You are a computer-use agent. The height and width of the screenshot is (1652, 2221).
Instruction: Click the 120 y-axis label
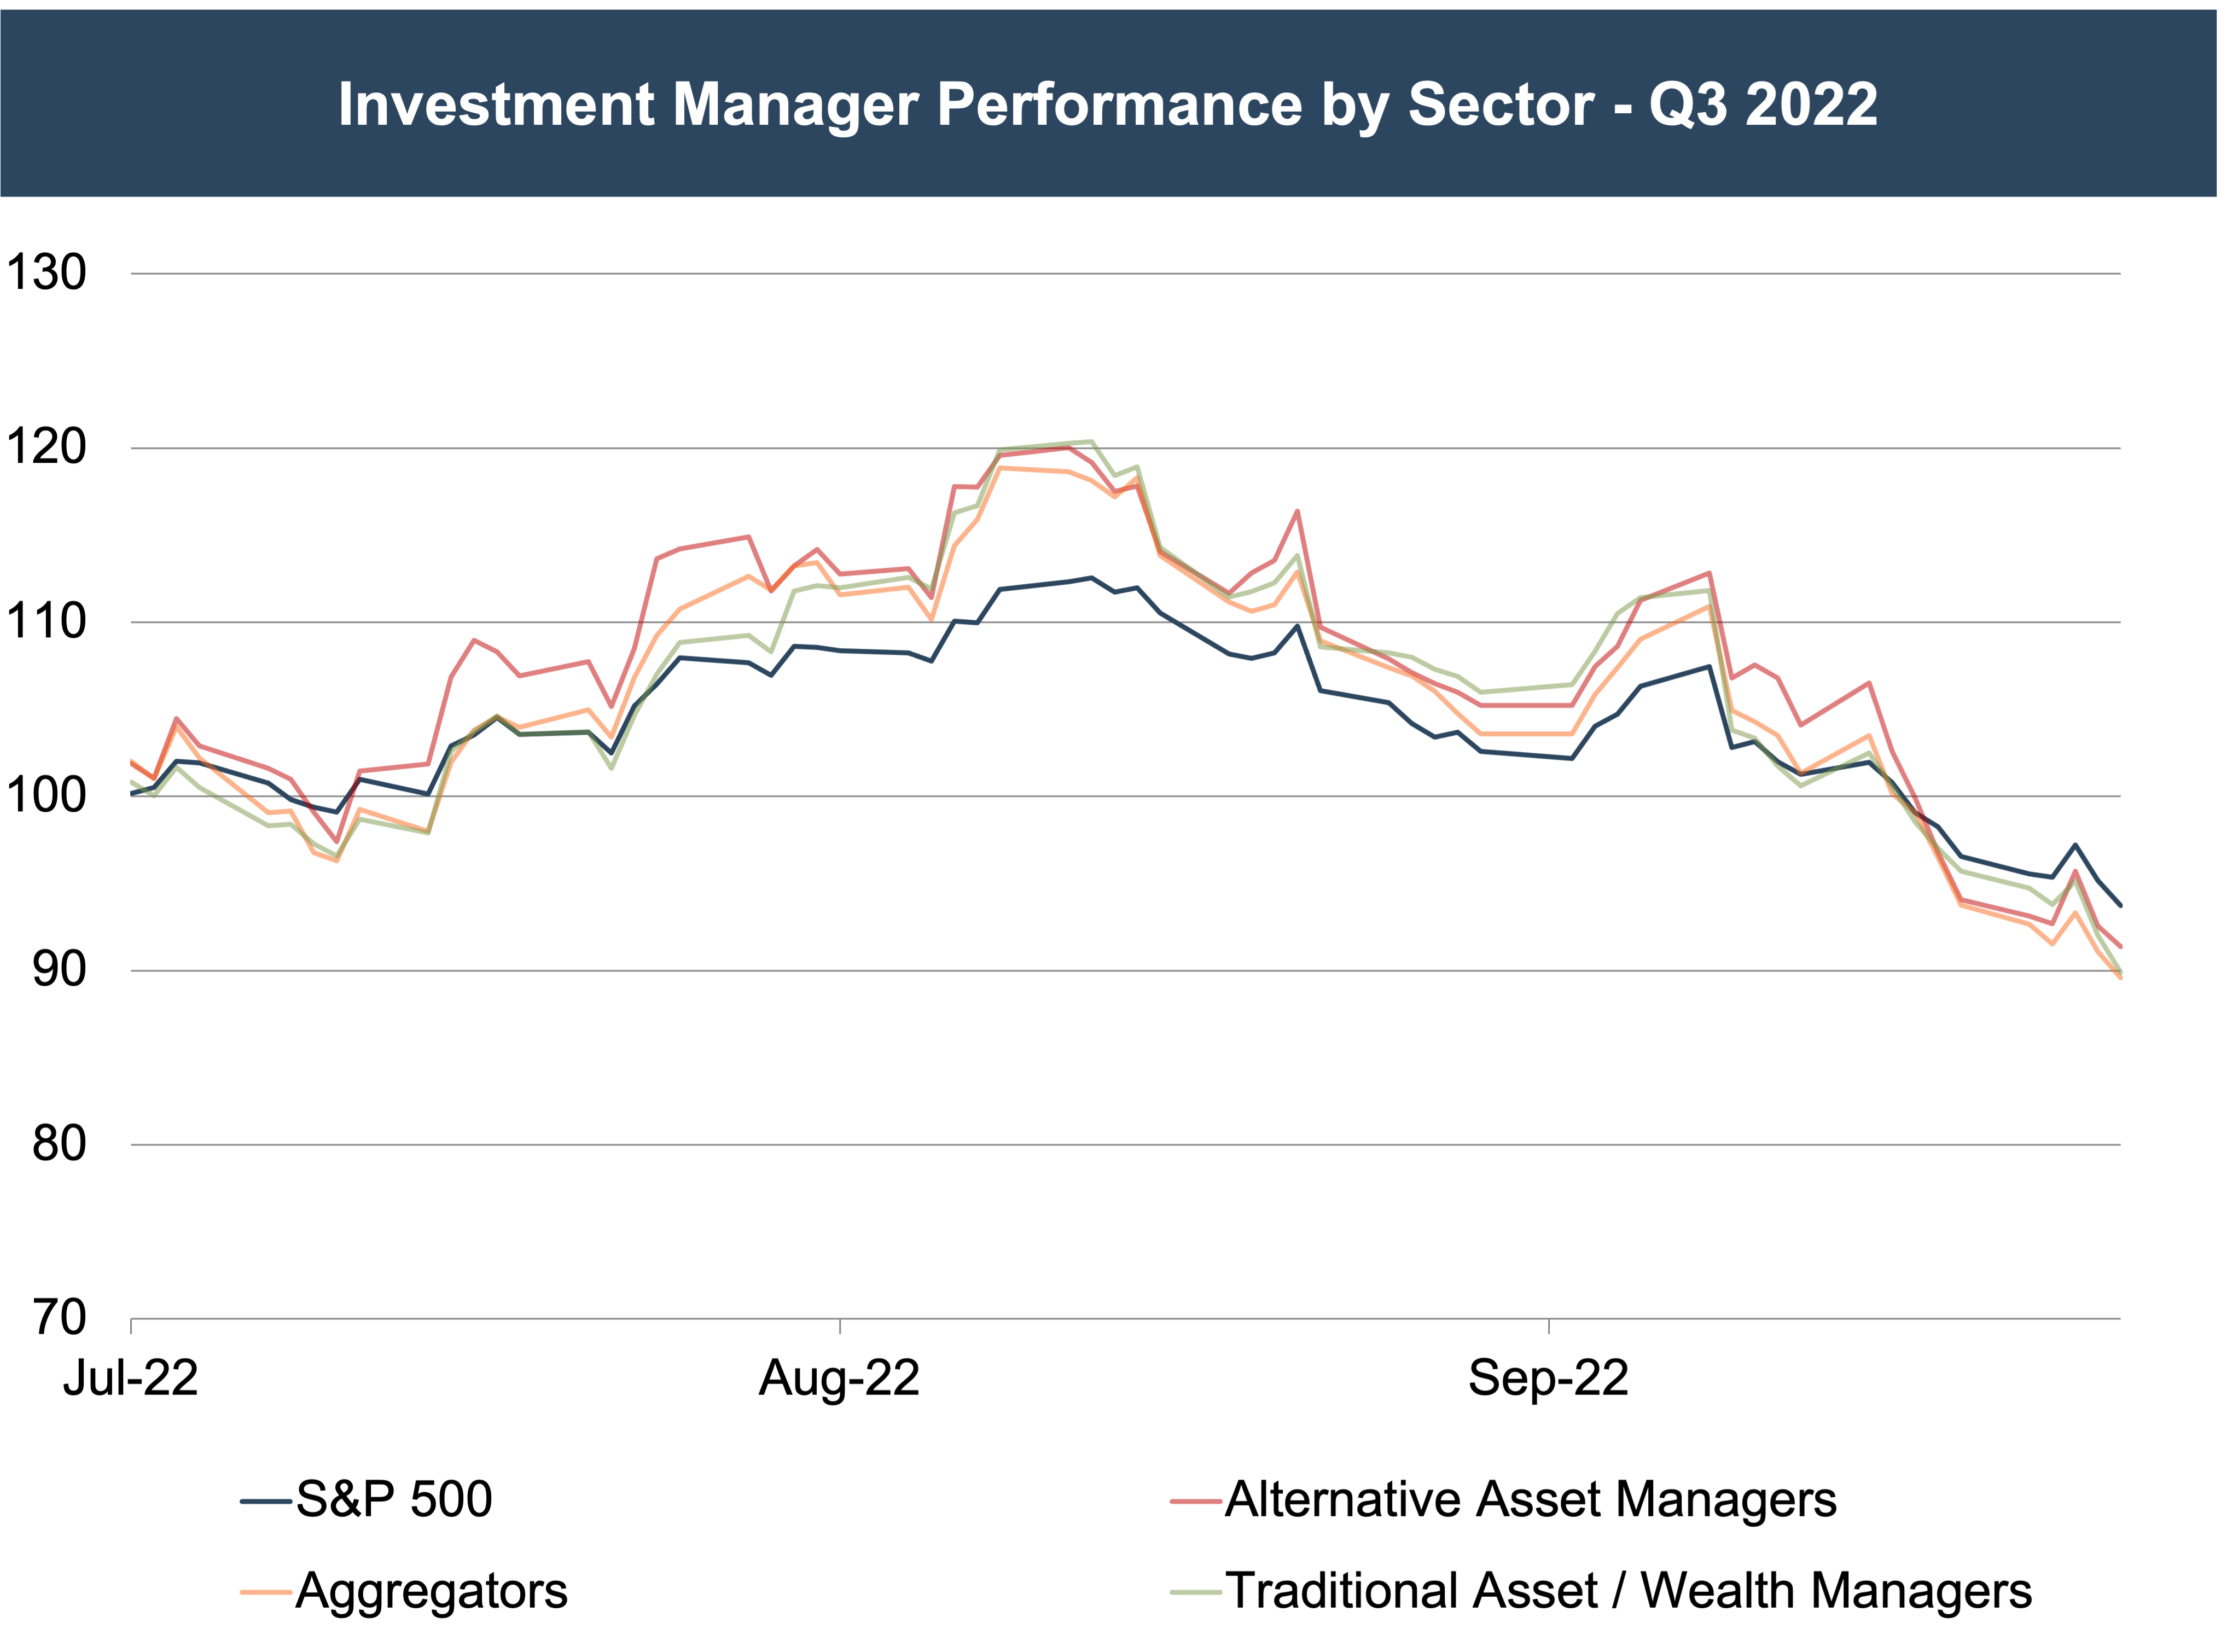(47, 447)
